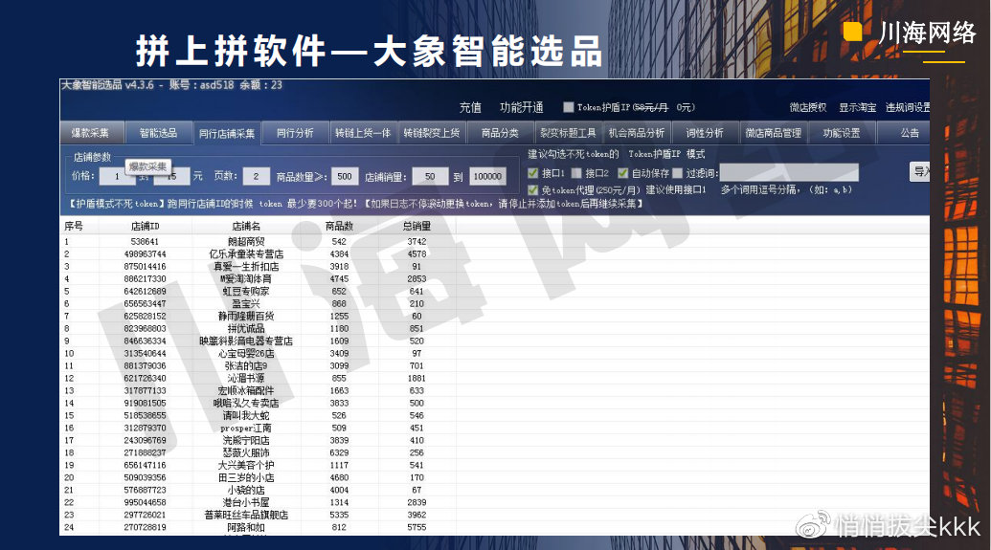Open the 转链裂变上货 tab
Viewport: 991px width, 550px height.
click(431, 133)
